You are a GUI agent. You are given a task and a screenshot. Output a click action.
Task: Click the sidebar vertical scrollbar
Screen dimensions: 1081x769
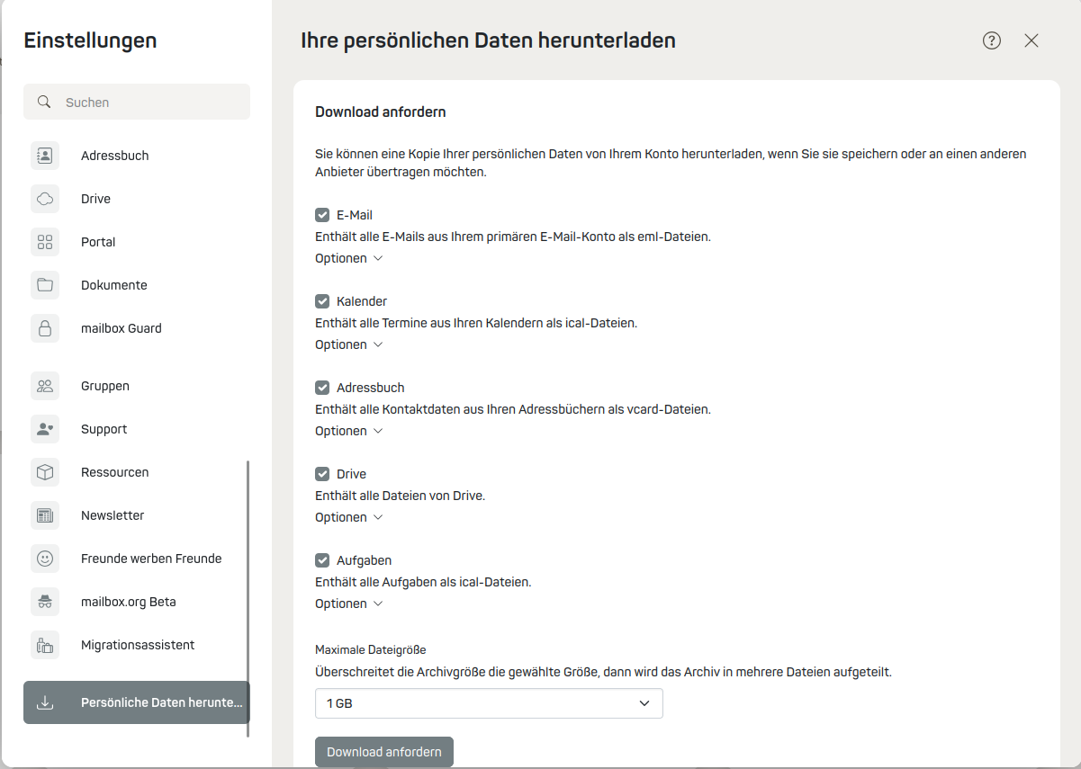coord(248,599)
